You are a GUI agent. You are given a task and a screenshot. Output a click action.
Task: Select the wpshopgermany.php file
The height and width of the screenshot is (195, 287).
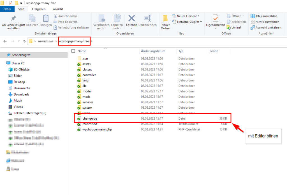97,129
